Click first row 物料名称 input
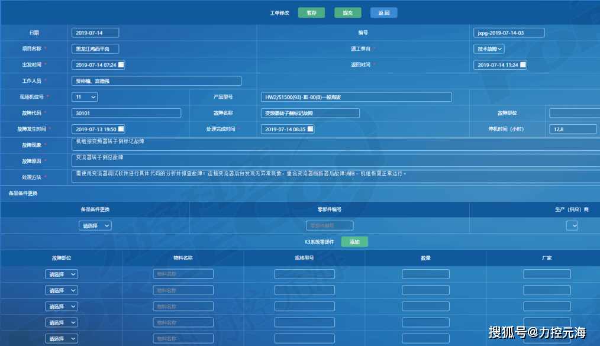Screen dimensions: 600x346 [183, 274]
